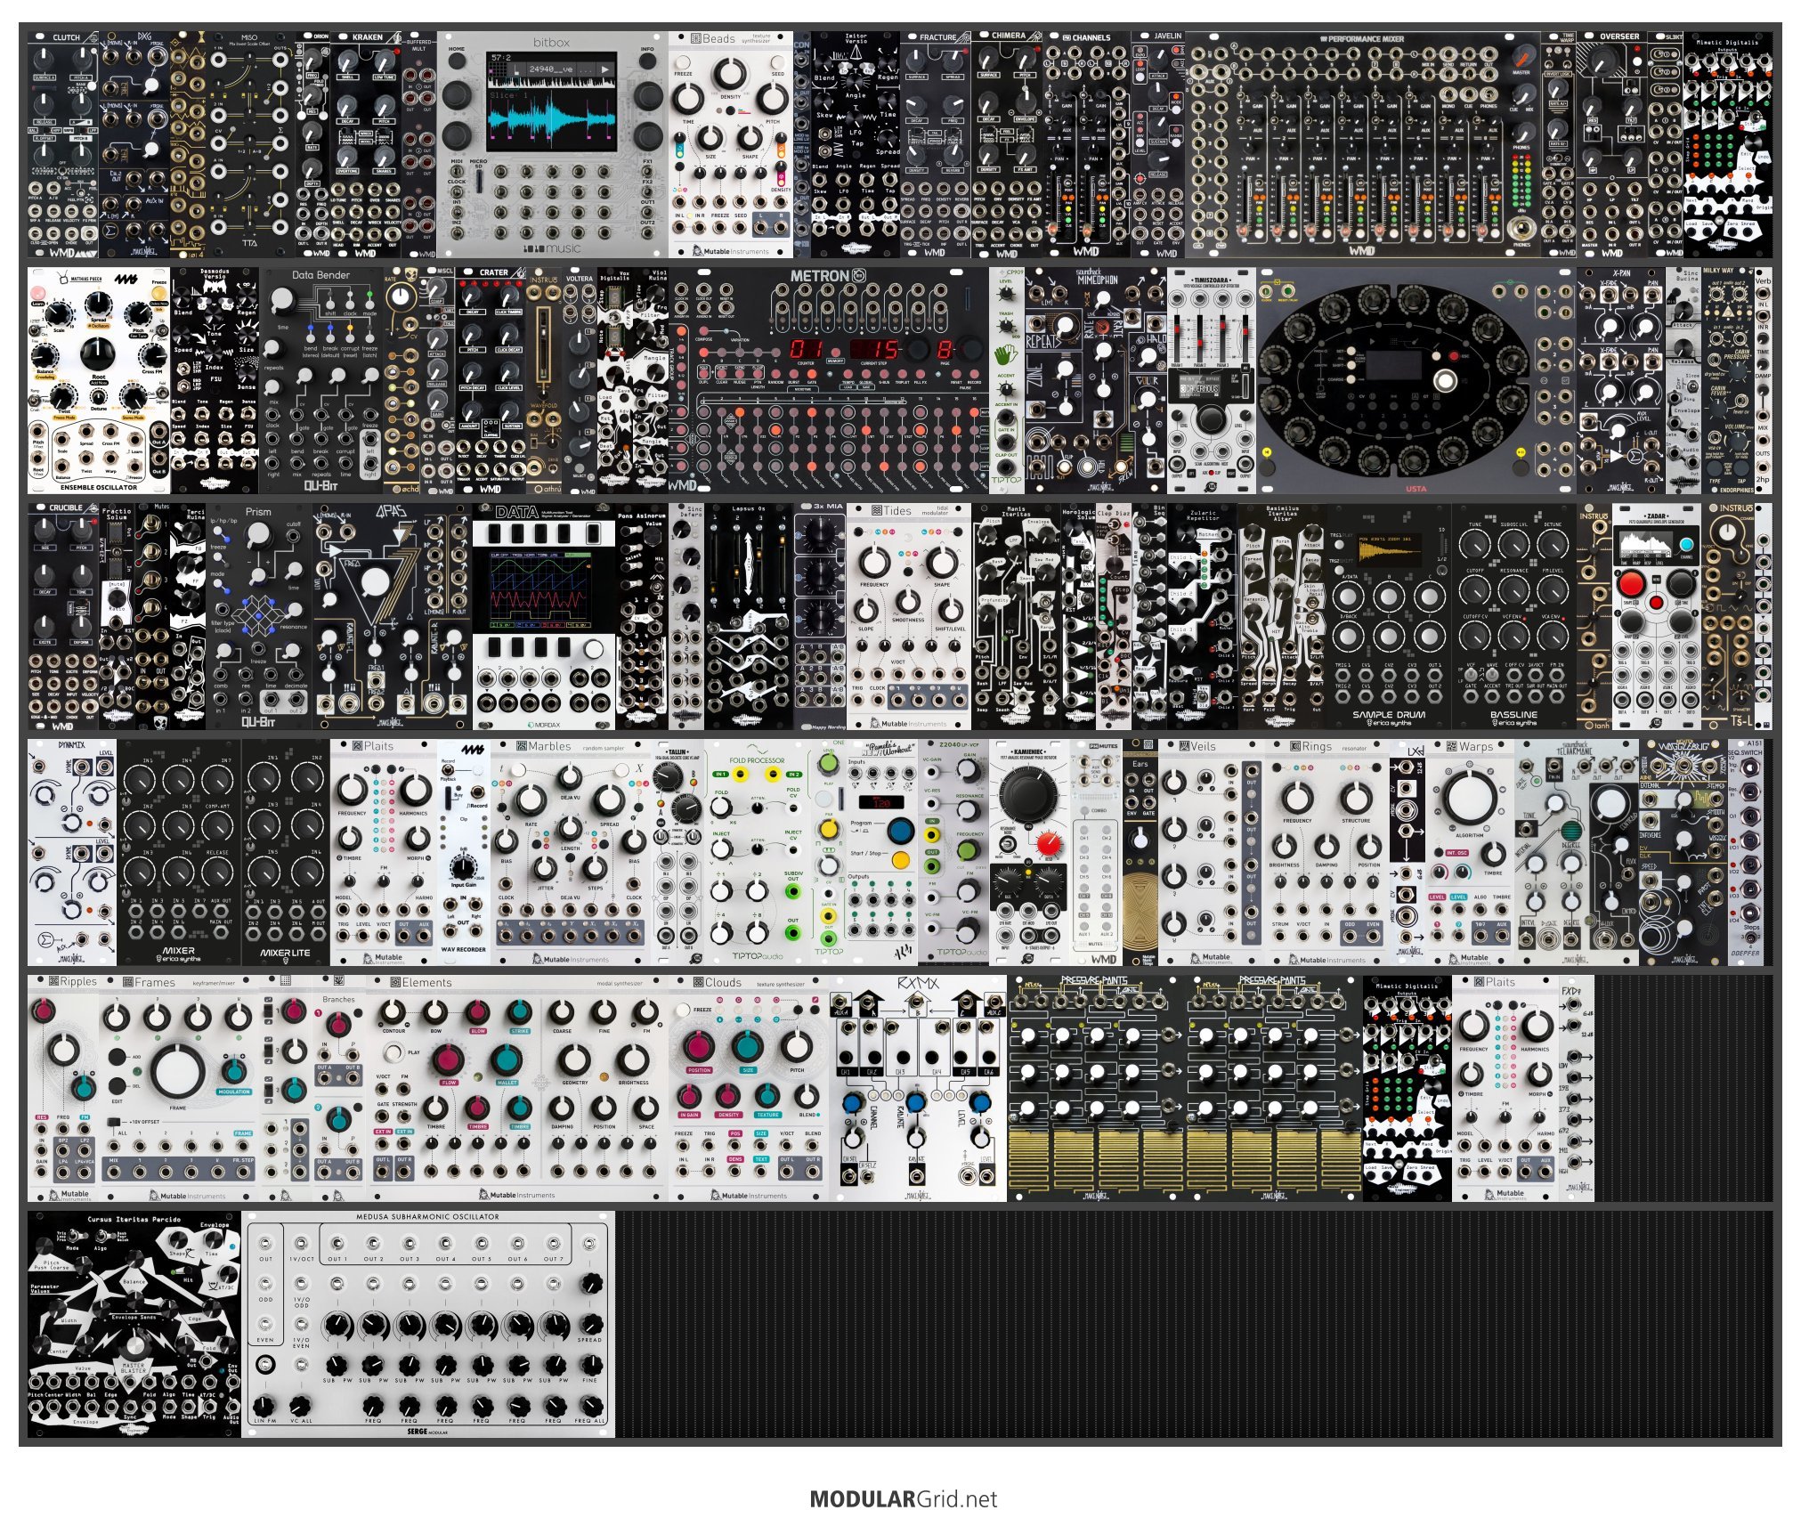The width and height of the screenshot is (1809, 1518).
Task: Open the Erica Synths Mixer Lite module
Action: click(286, 852)
